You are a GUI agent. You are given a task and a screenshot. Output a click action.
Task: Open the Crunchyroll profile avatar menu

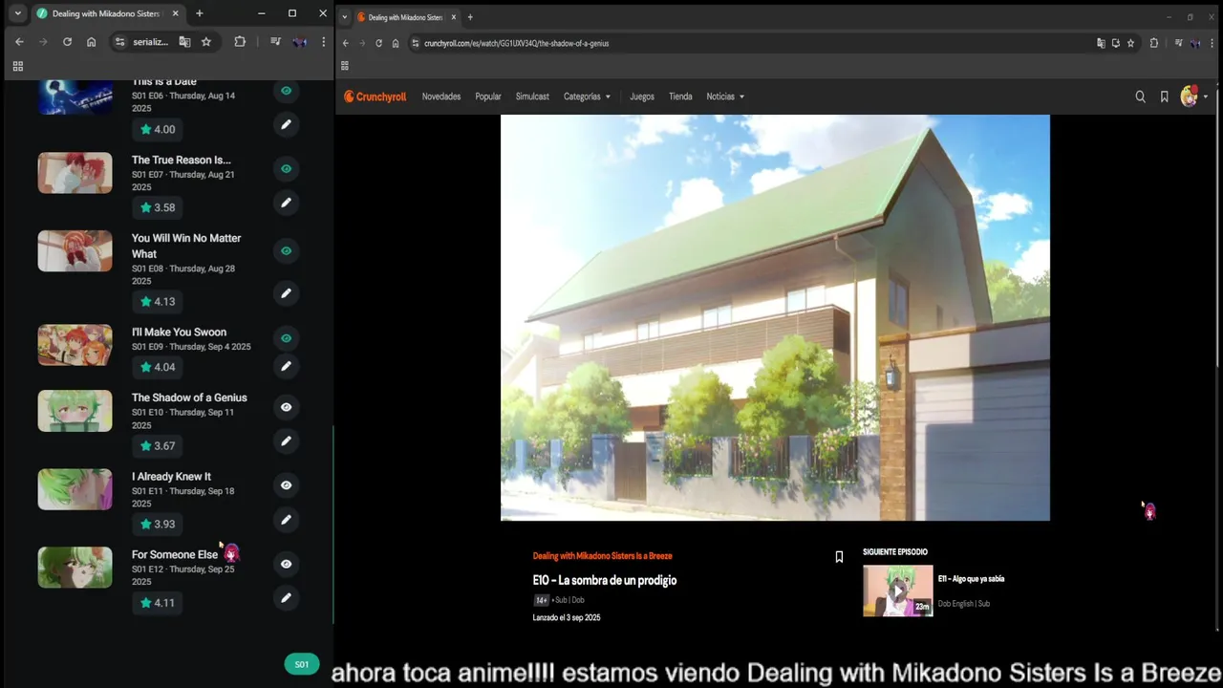click(1190, 96)
